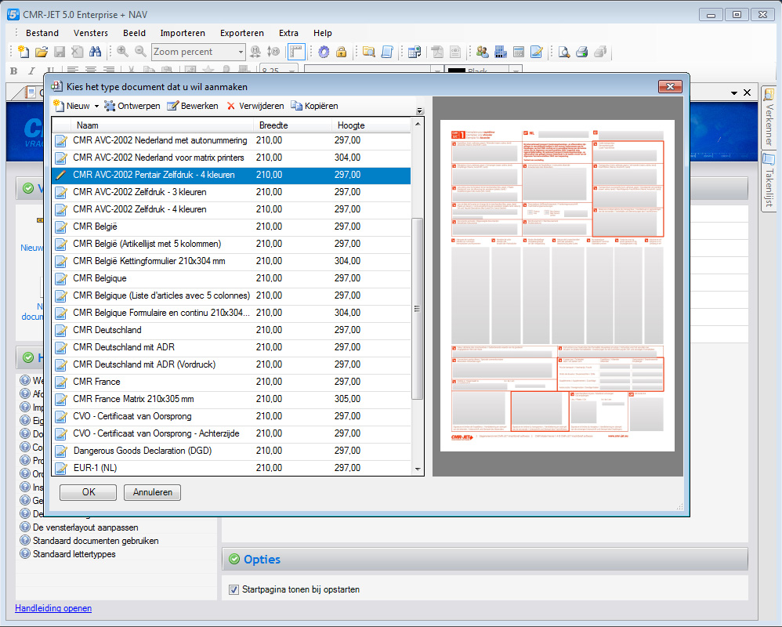Click the Kopiëren copy icon
The width and height of the screenshot is (782, 627).
(297, 106)
